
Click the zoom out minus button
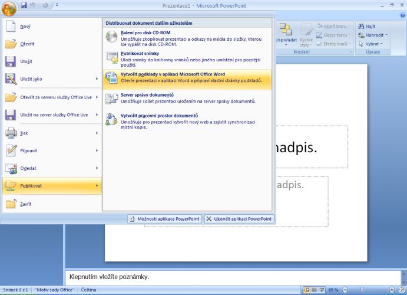(345, 290)
